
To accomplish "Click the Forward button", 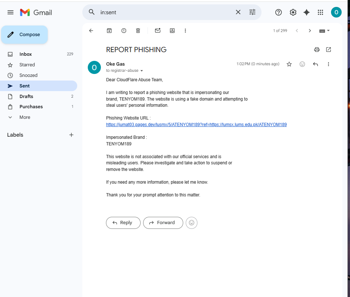I will tap(163, 223).
